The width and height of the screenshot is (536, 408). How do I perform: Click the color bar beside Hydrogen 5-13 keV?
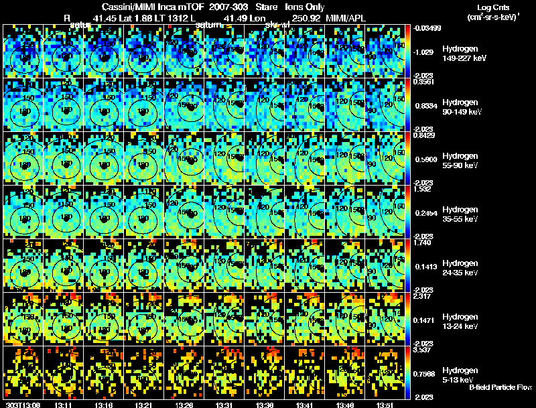tap(407, 373)
